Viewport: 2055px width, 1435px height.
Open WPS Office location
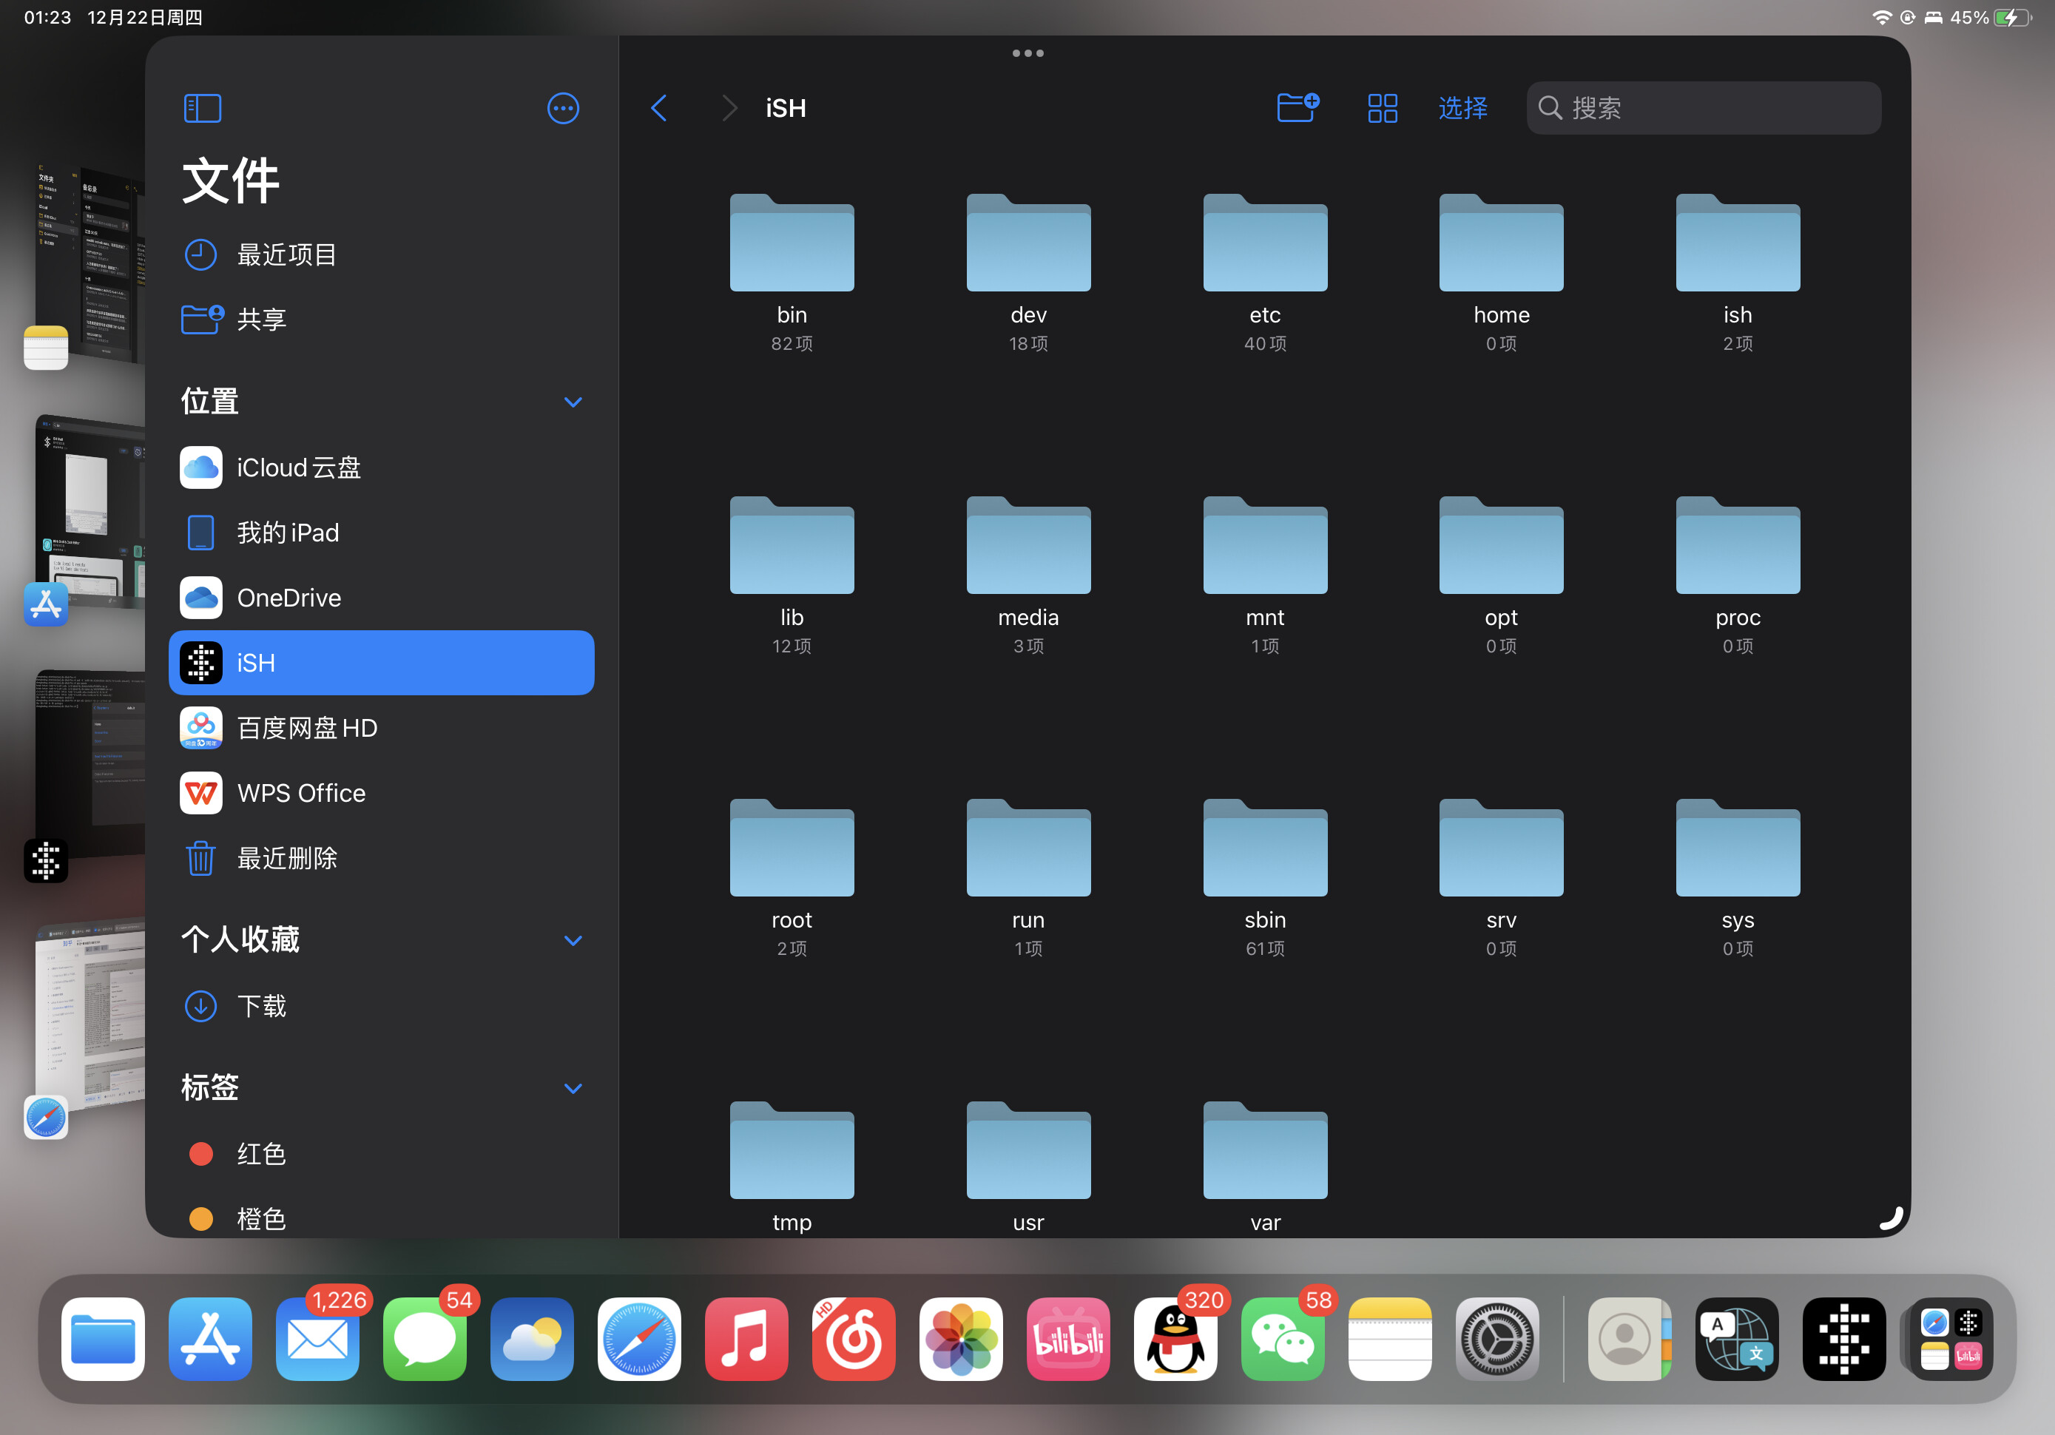click(x=301, y=792)
